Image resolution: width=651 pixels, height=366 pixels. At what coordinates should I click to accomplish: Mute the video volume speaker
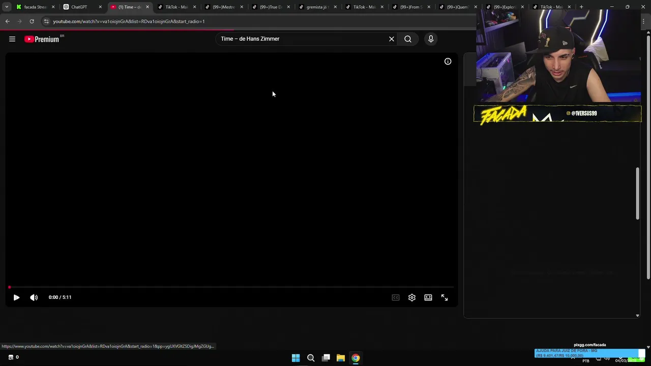34,297
